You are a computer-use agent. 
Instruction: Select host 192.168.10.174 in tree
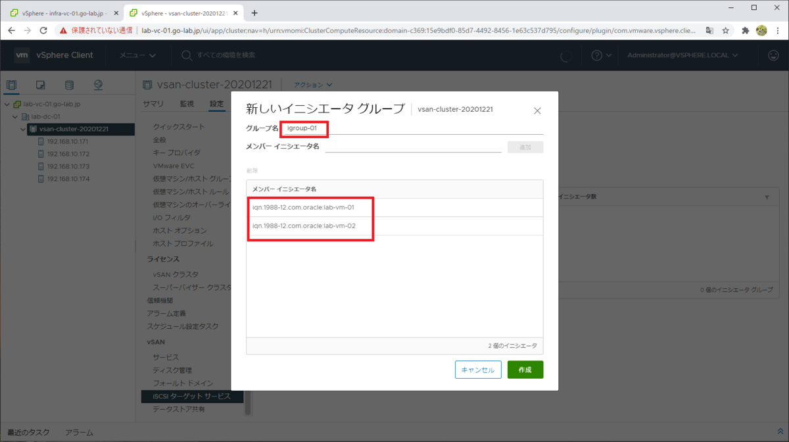pyautogui.click(x=68, y=179)
